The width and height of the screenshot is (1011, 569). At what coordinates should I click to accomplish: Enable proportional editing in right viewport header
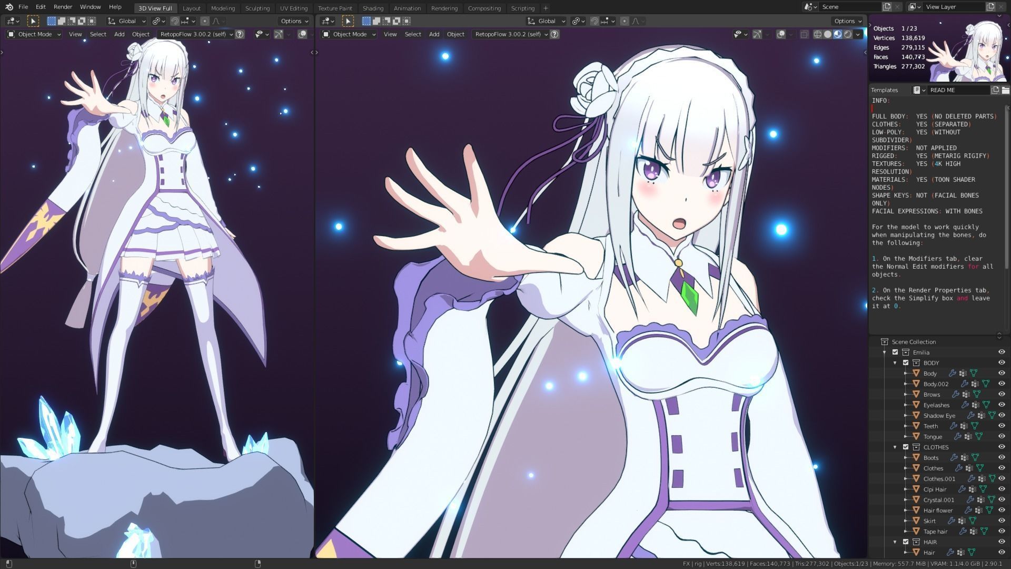point(625,21)
